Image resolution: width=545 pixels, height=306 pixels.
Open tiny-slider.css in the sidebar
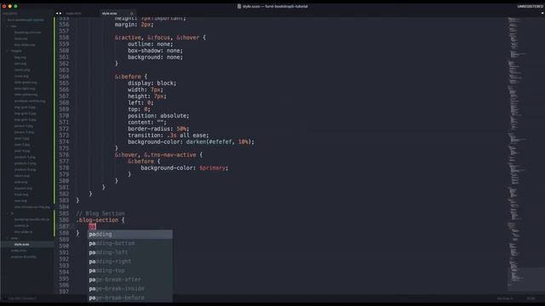click(x=25, y=45)
